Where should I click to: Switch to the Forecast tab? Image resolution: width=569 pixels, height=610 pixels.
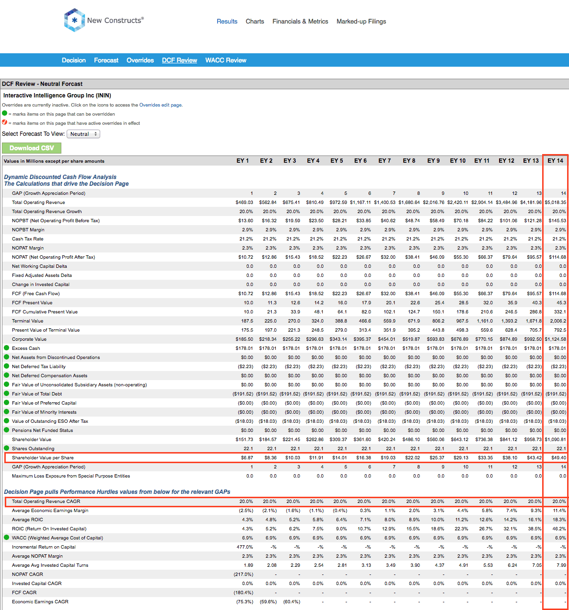point(106,60)
